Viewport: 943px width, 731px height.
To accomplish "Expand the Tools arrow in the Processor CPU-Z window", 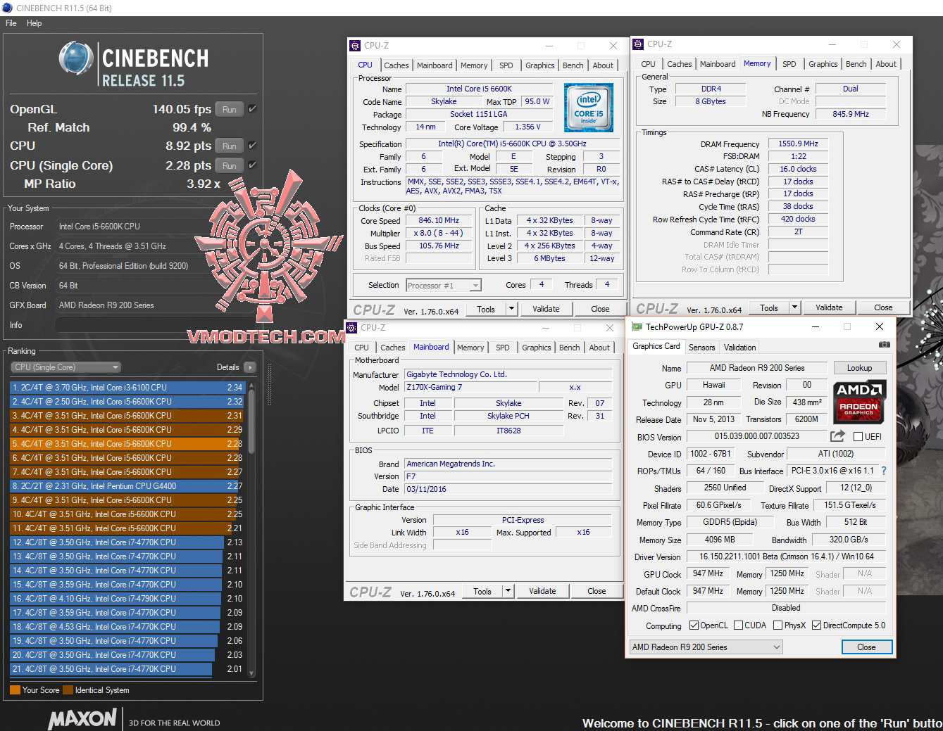I will pos(512,309).
